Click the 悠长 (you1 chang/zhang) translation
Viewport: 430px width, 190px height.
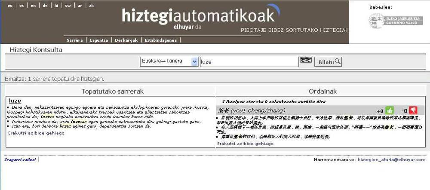[x=252, y=110]
